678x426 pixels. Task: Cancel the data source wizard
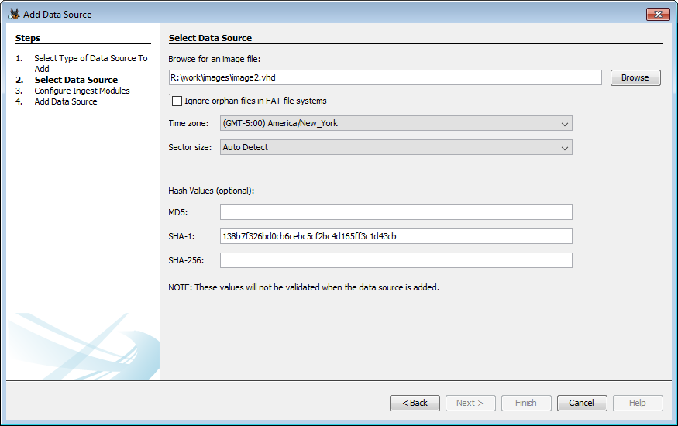pos(581,403)
